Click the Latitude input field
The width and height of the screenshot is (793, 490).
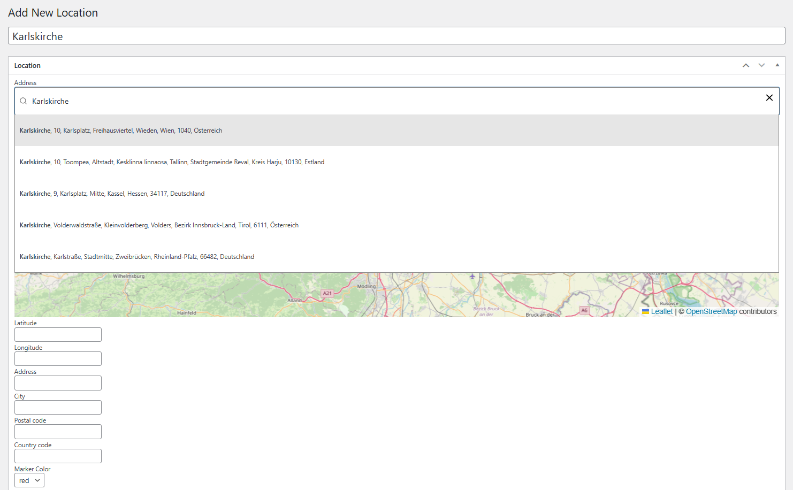click(58, 335)
